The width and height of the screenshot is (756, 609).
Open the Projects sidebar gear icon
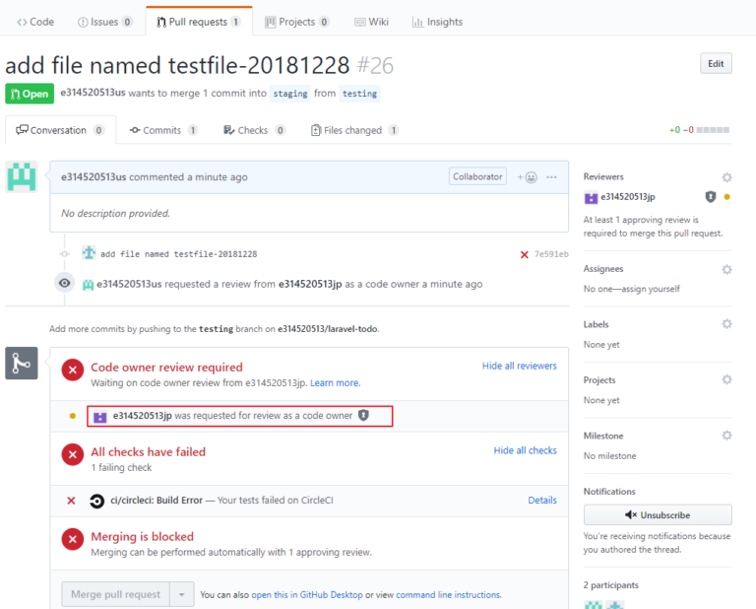pyautogui.click(x=726, y=379)
